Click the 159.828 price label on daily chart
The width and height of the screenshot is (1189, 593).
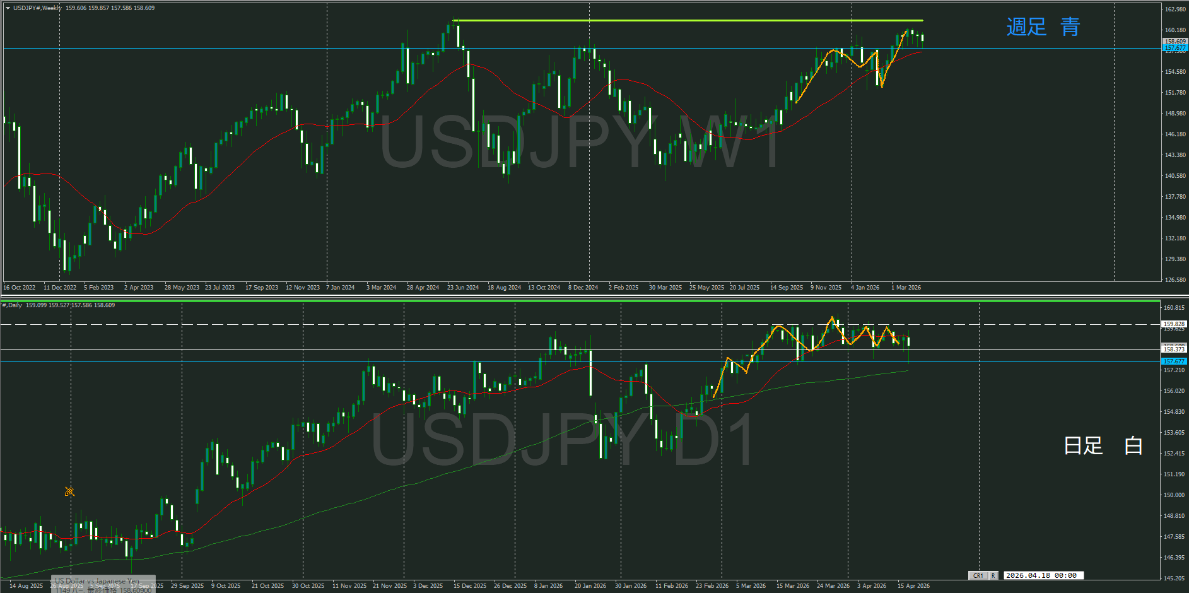click(1174, 324)
